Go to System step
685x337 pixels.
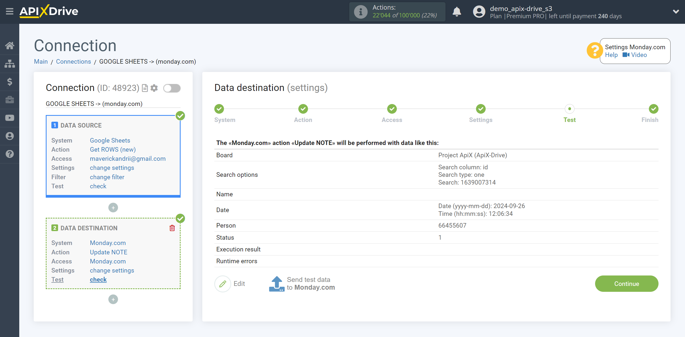[x=219, y=109]
